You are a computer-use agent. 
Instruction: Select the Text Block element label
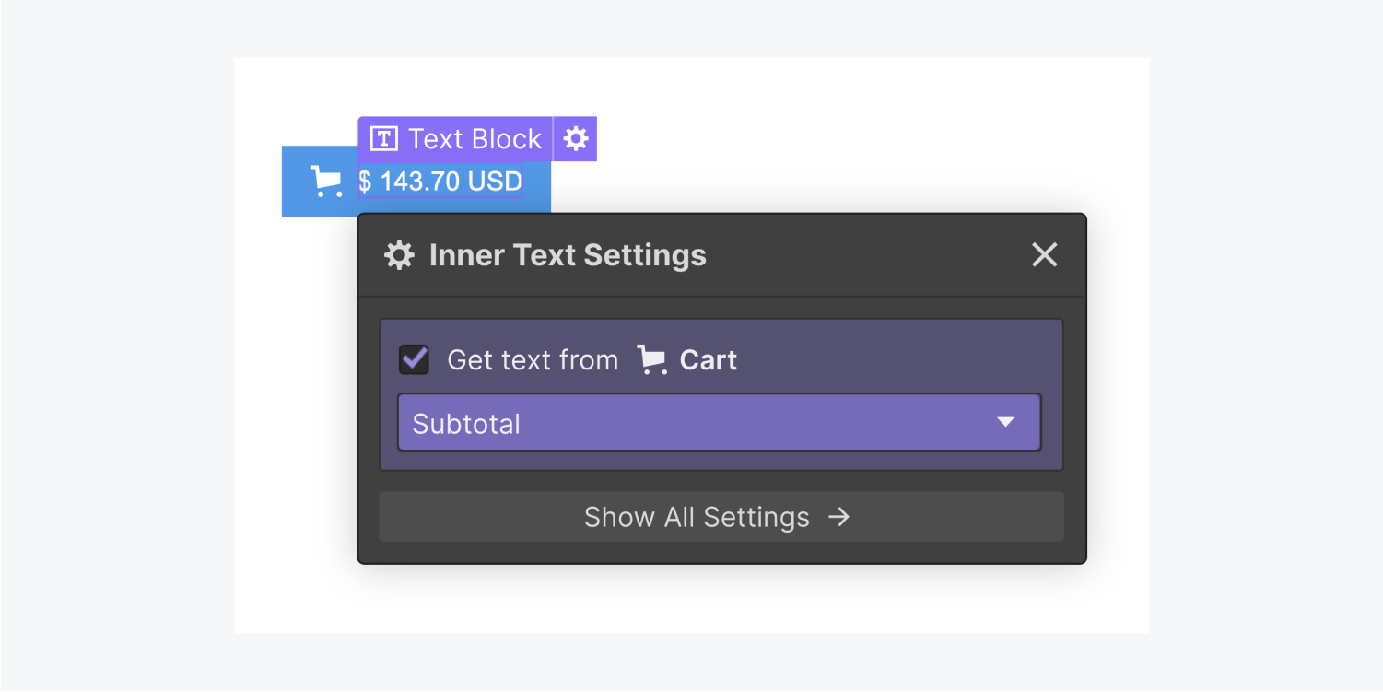[x=456, y=139]
